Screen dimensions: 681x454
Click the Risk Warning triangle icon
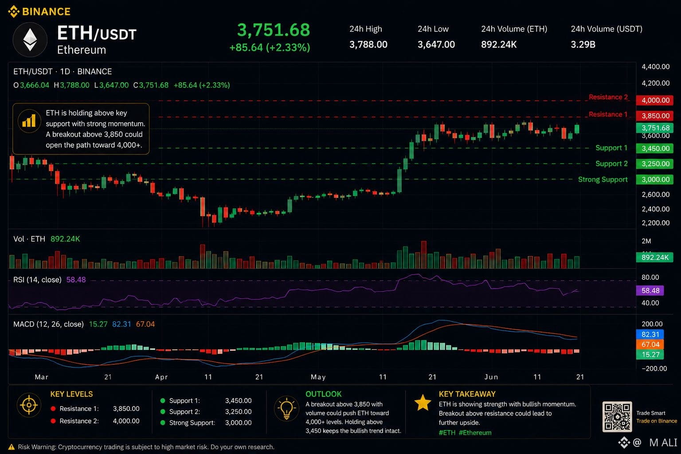12,447
